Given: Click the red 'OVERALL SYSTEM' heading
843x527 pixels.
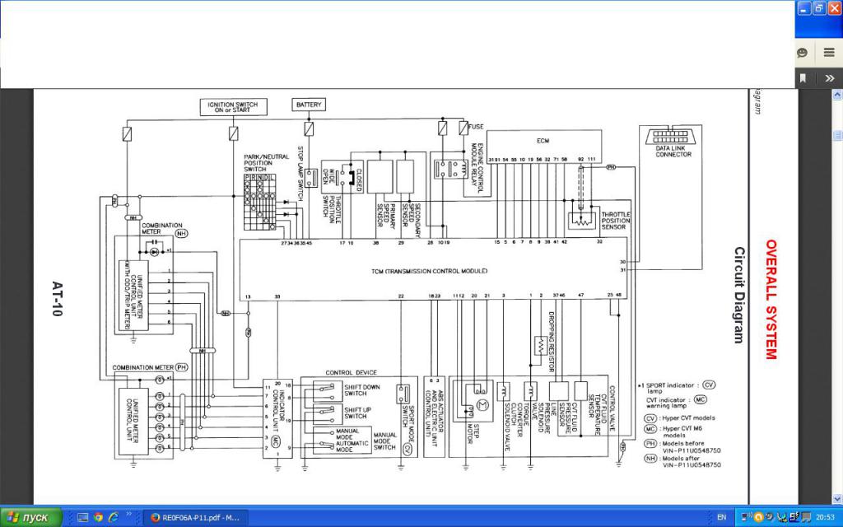Looking at the screenshot, I should [x=771, y=299].
